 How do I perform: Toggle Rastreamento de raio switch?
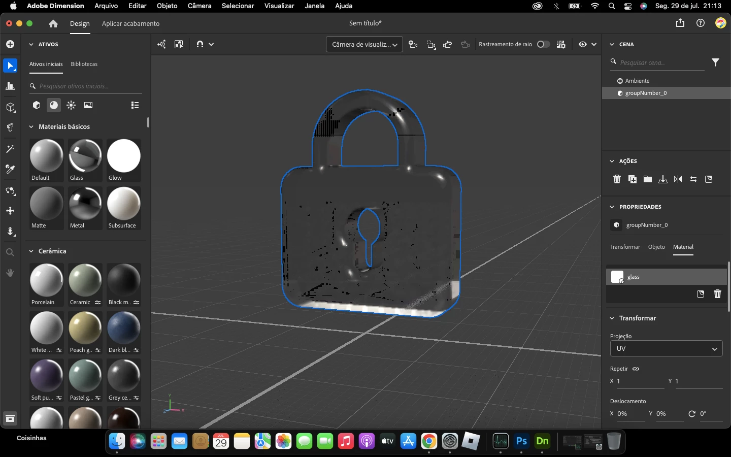(x=543, y=44)
